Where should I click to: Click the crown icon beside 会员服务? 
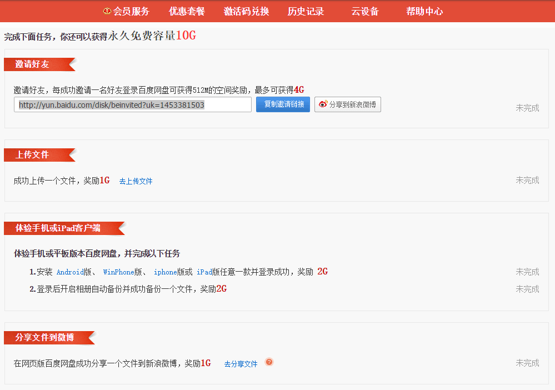point(107,12)
